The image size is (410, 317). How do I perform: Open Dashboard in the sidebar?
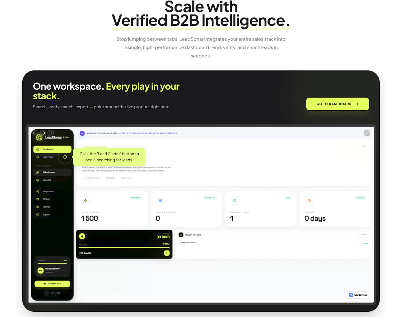pyautogui.click(x=52, y=149)
